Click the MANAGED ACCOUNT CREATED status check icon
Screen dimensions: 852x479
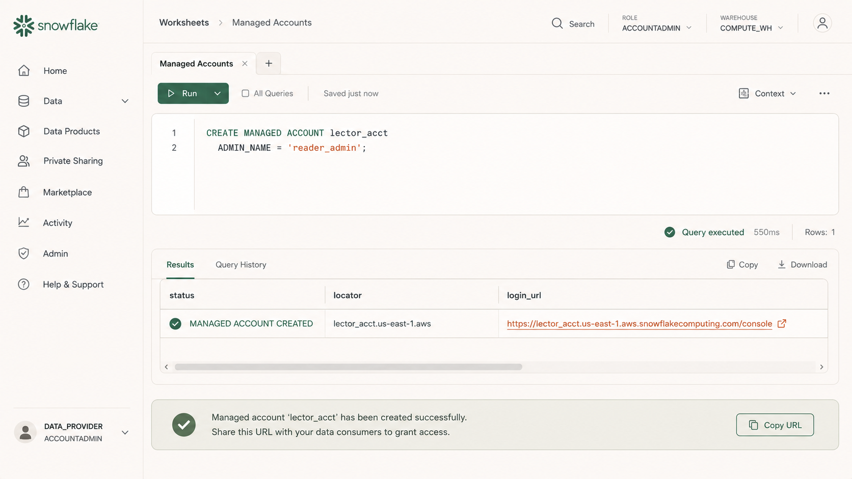(x=175, y=324)
